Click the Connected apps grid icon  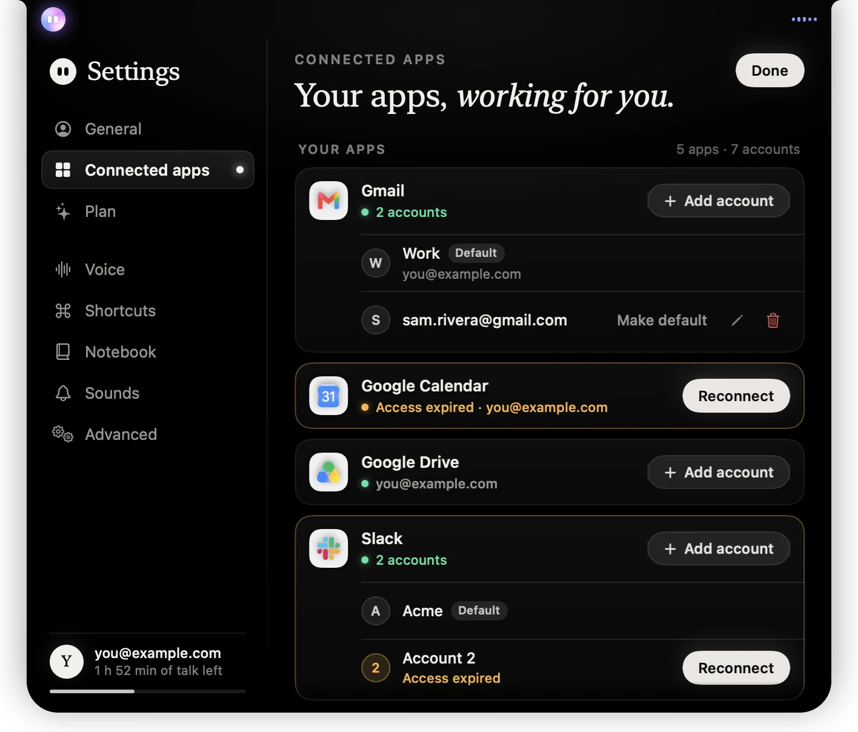coord(63,170)
